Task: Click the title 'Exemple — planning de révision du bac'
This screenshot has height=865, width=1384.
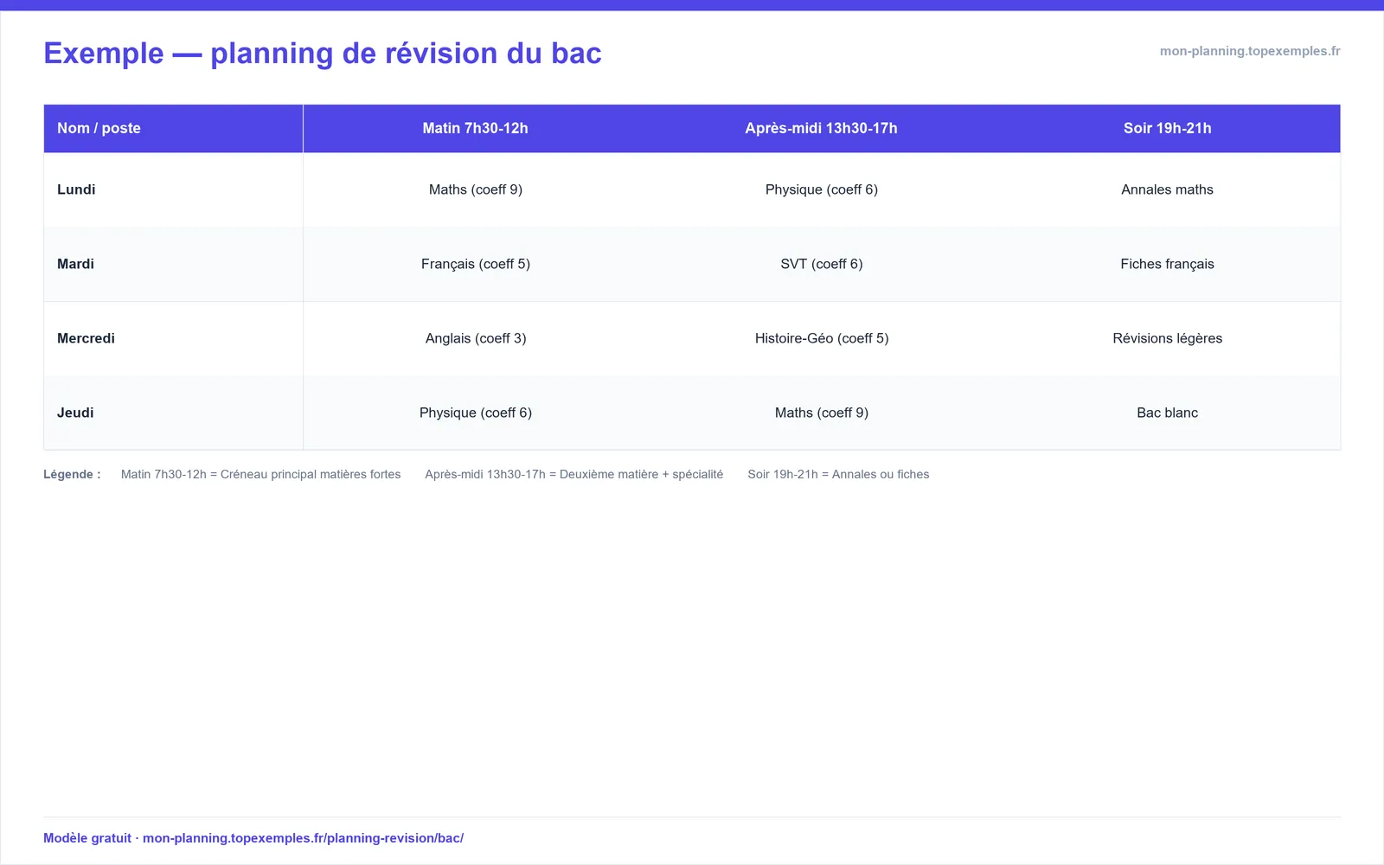Action: 322,54
